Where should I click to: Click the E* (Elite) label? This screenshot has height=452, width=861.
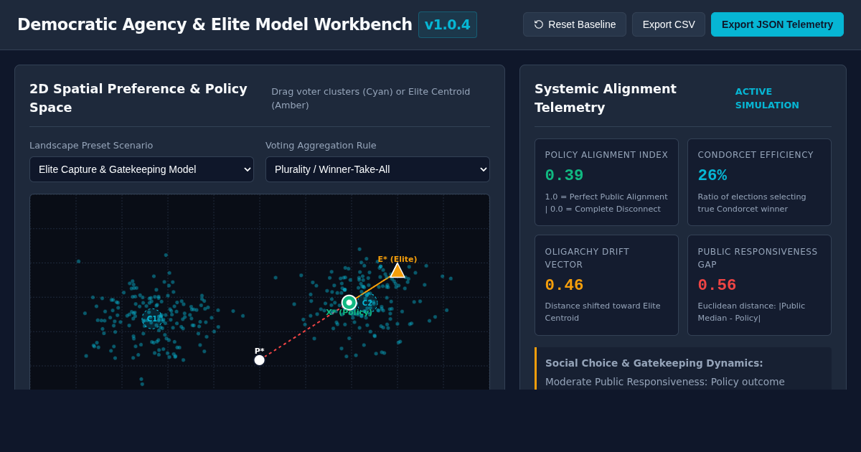pyautogui.click(x=397, y=259)
